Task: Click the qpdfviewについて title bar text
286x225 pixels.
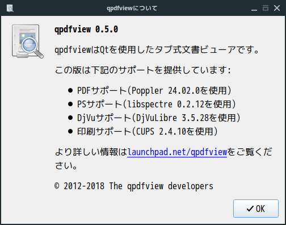Action: point(132,8)
